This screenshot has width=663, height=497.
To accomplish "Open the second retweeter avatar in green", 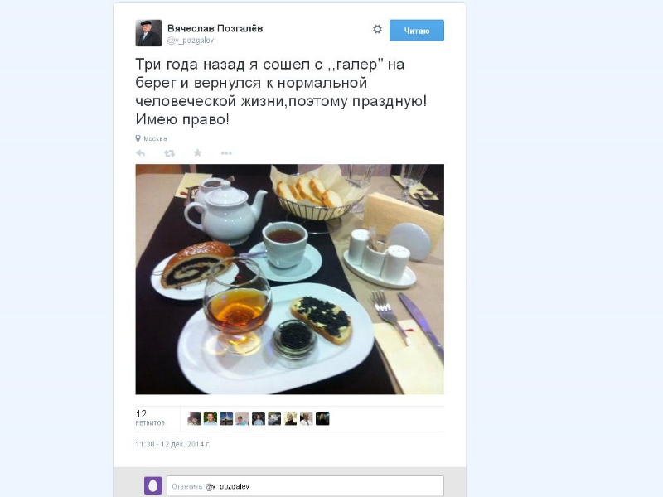I will (211, 418).
